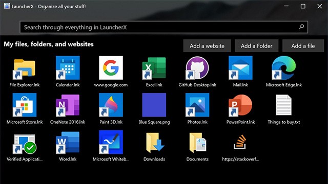
Task: Open the GitHub Desktop shortcut icon
Action: click(197, 67)
